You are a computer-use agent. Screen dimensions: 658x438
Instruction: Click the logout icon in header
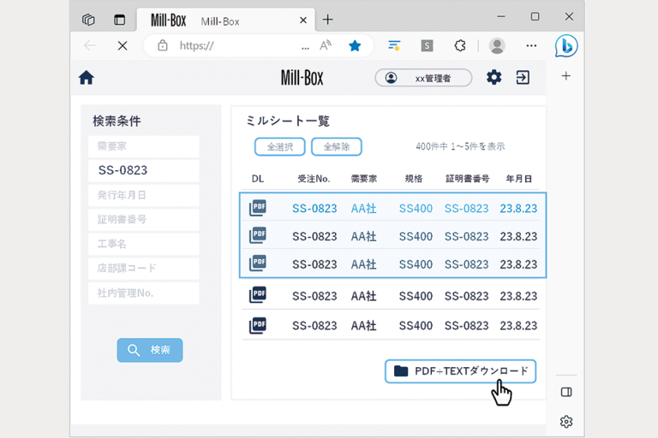point(522,78)
